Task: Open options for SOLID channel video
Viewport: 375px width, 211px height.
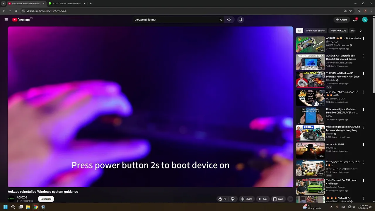Action: click(364, 144)
